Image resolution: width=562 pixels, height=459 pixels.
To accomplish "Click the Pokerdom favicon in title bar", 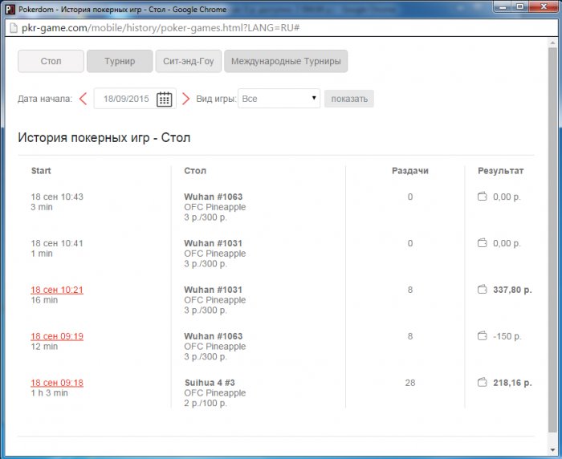I will pyautogui.click(x=10, y=10).
